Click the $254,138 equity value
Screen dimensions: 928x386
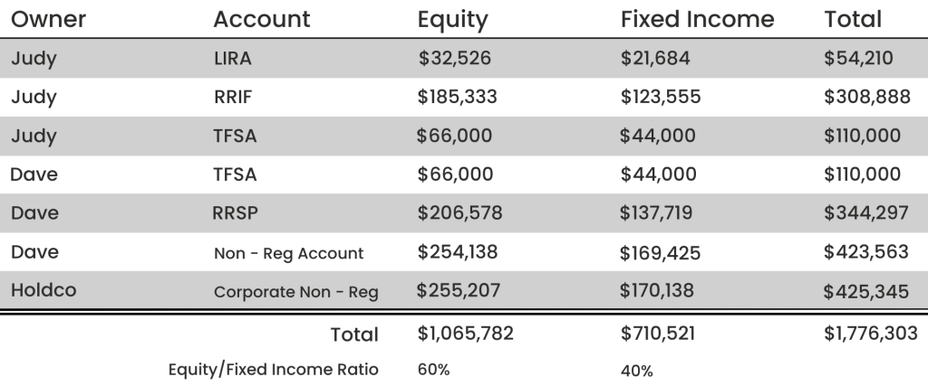(x=458, y=253)
